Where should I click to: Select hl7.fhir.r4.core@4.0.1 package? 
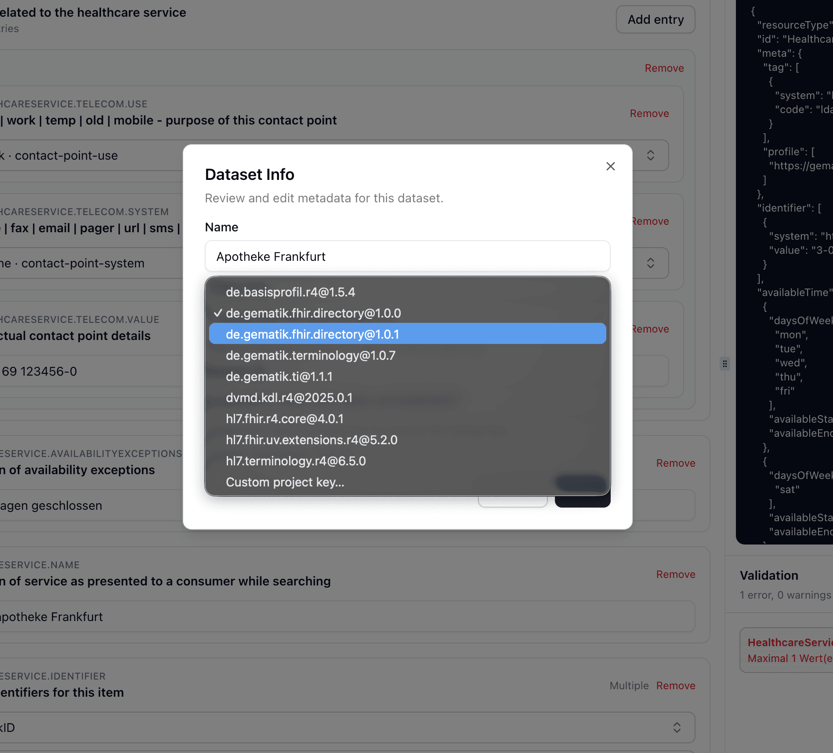284,419
